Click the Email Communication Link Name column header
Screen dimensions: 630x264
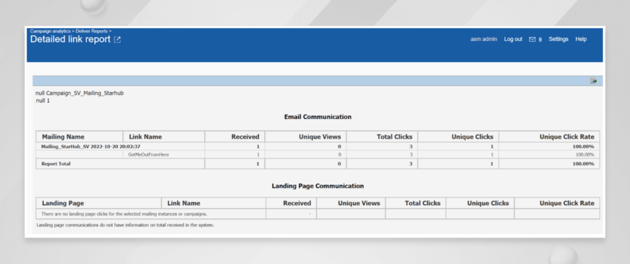pyautogui.click(x=146, y=137)
